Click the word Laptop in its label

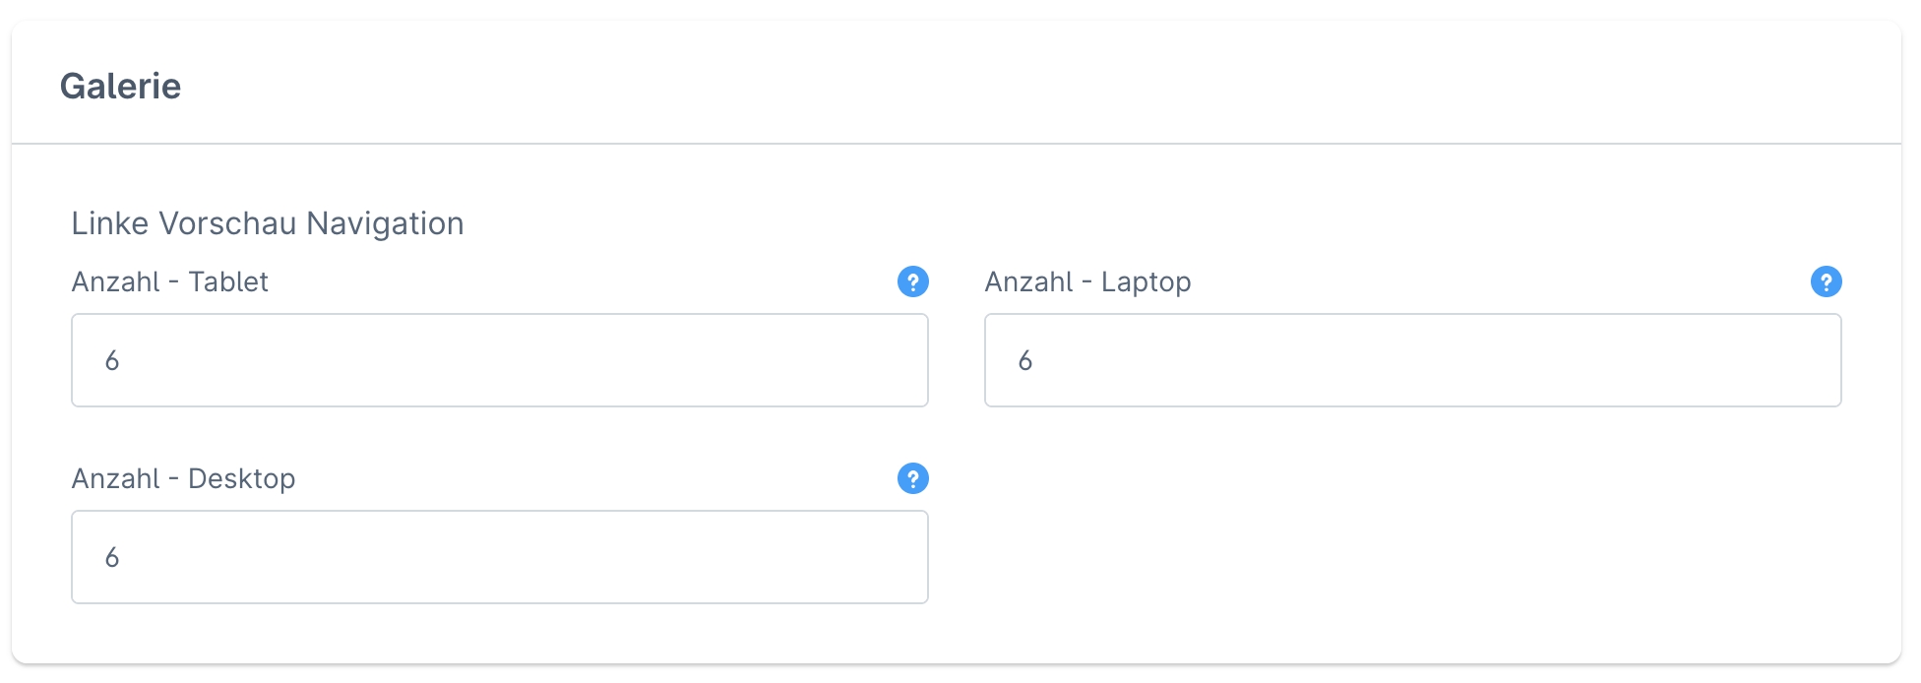pos(1146,282)
